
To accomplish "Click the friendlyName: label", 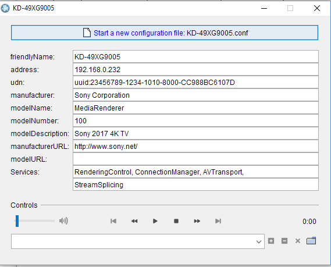I will 33,57.
